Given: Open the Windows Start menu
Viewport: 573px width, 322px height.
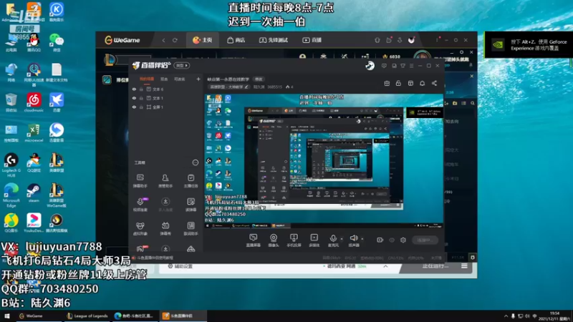Looking at the screenshot, I should tap(7, 316).
